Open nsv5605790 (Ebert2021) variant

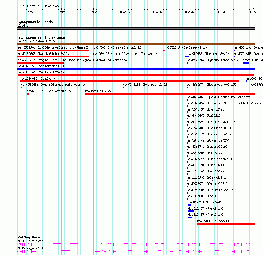[x=206, y=109]
